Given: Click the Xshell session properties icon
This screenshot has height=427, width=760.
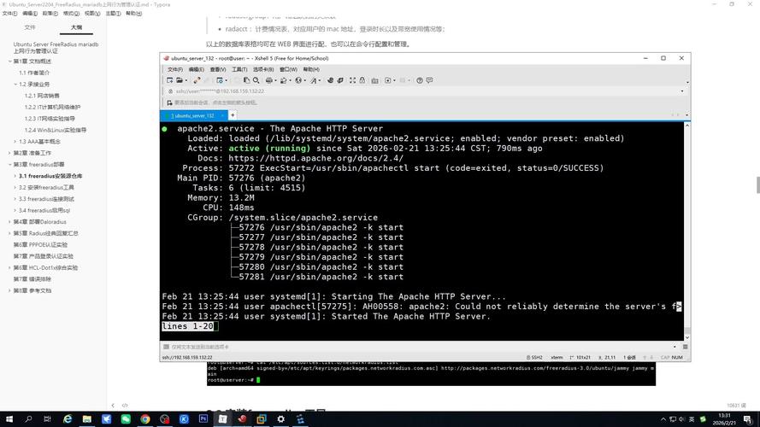Looking at the screenshot, I should [x=220, y=80].
